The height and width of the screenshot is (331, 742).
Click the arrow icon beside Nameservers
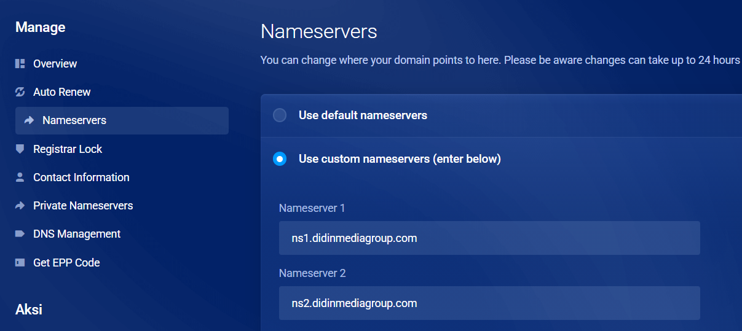pos(29,120)
